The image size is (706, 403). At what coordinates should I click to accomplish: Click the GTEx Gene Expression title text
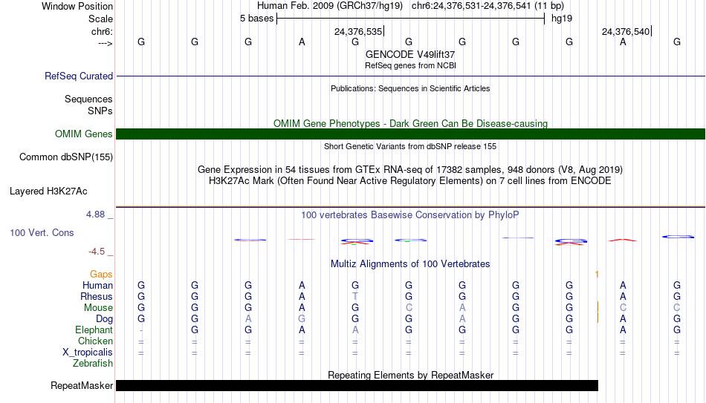[410, 169]
